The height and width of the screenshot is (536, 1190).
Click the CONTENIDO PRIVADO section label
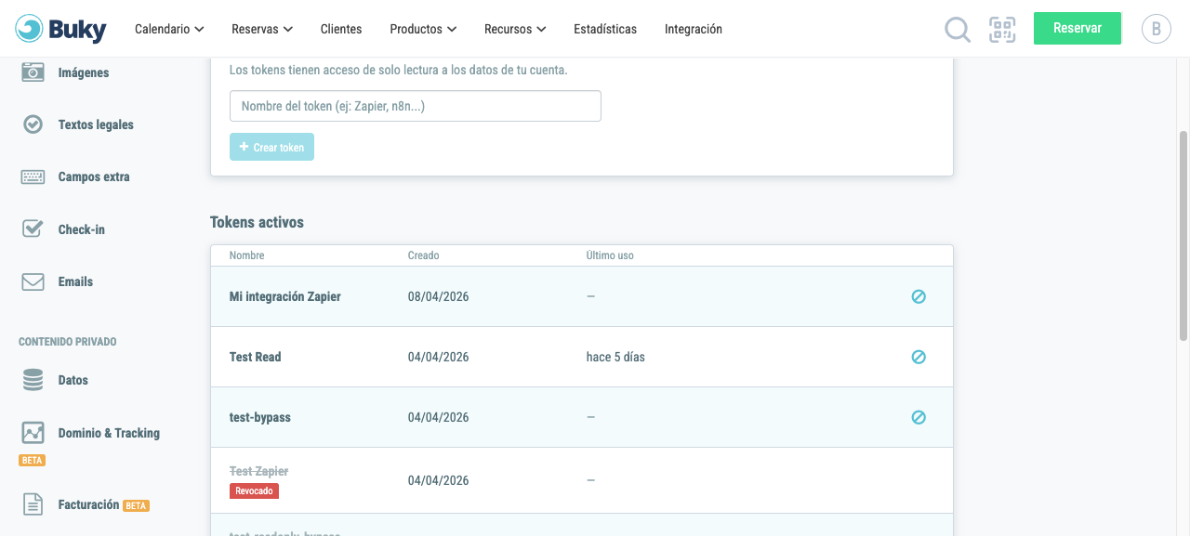point(68,342)
